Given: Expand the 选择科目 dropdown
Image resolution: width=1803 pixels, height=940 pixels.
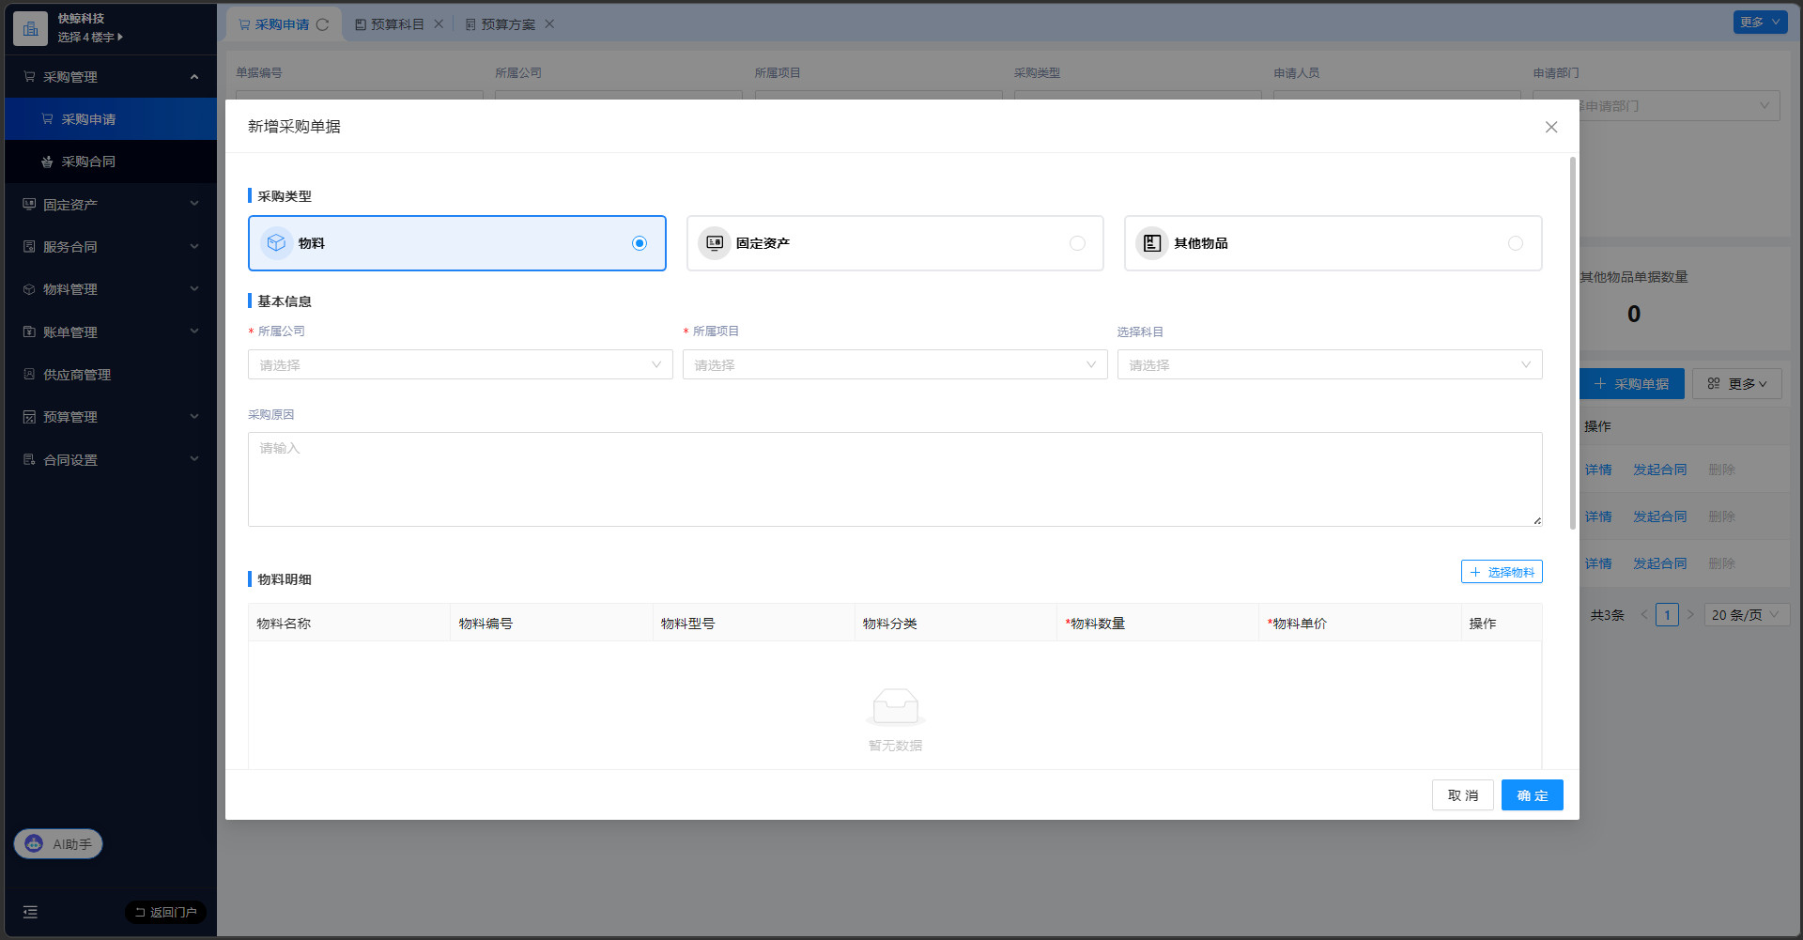Looking at the screenshot, I should pos(1329,364).
